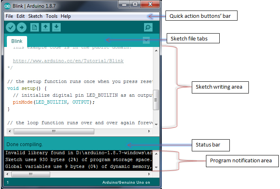The image size is (280, 189).
Task: Click the Save sketch down-arrow icon
Action: tap(57, 27)
